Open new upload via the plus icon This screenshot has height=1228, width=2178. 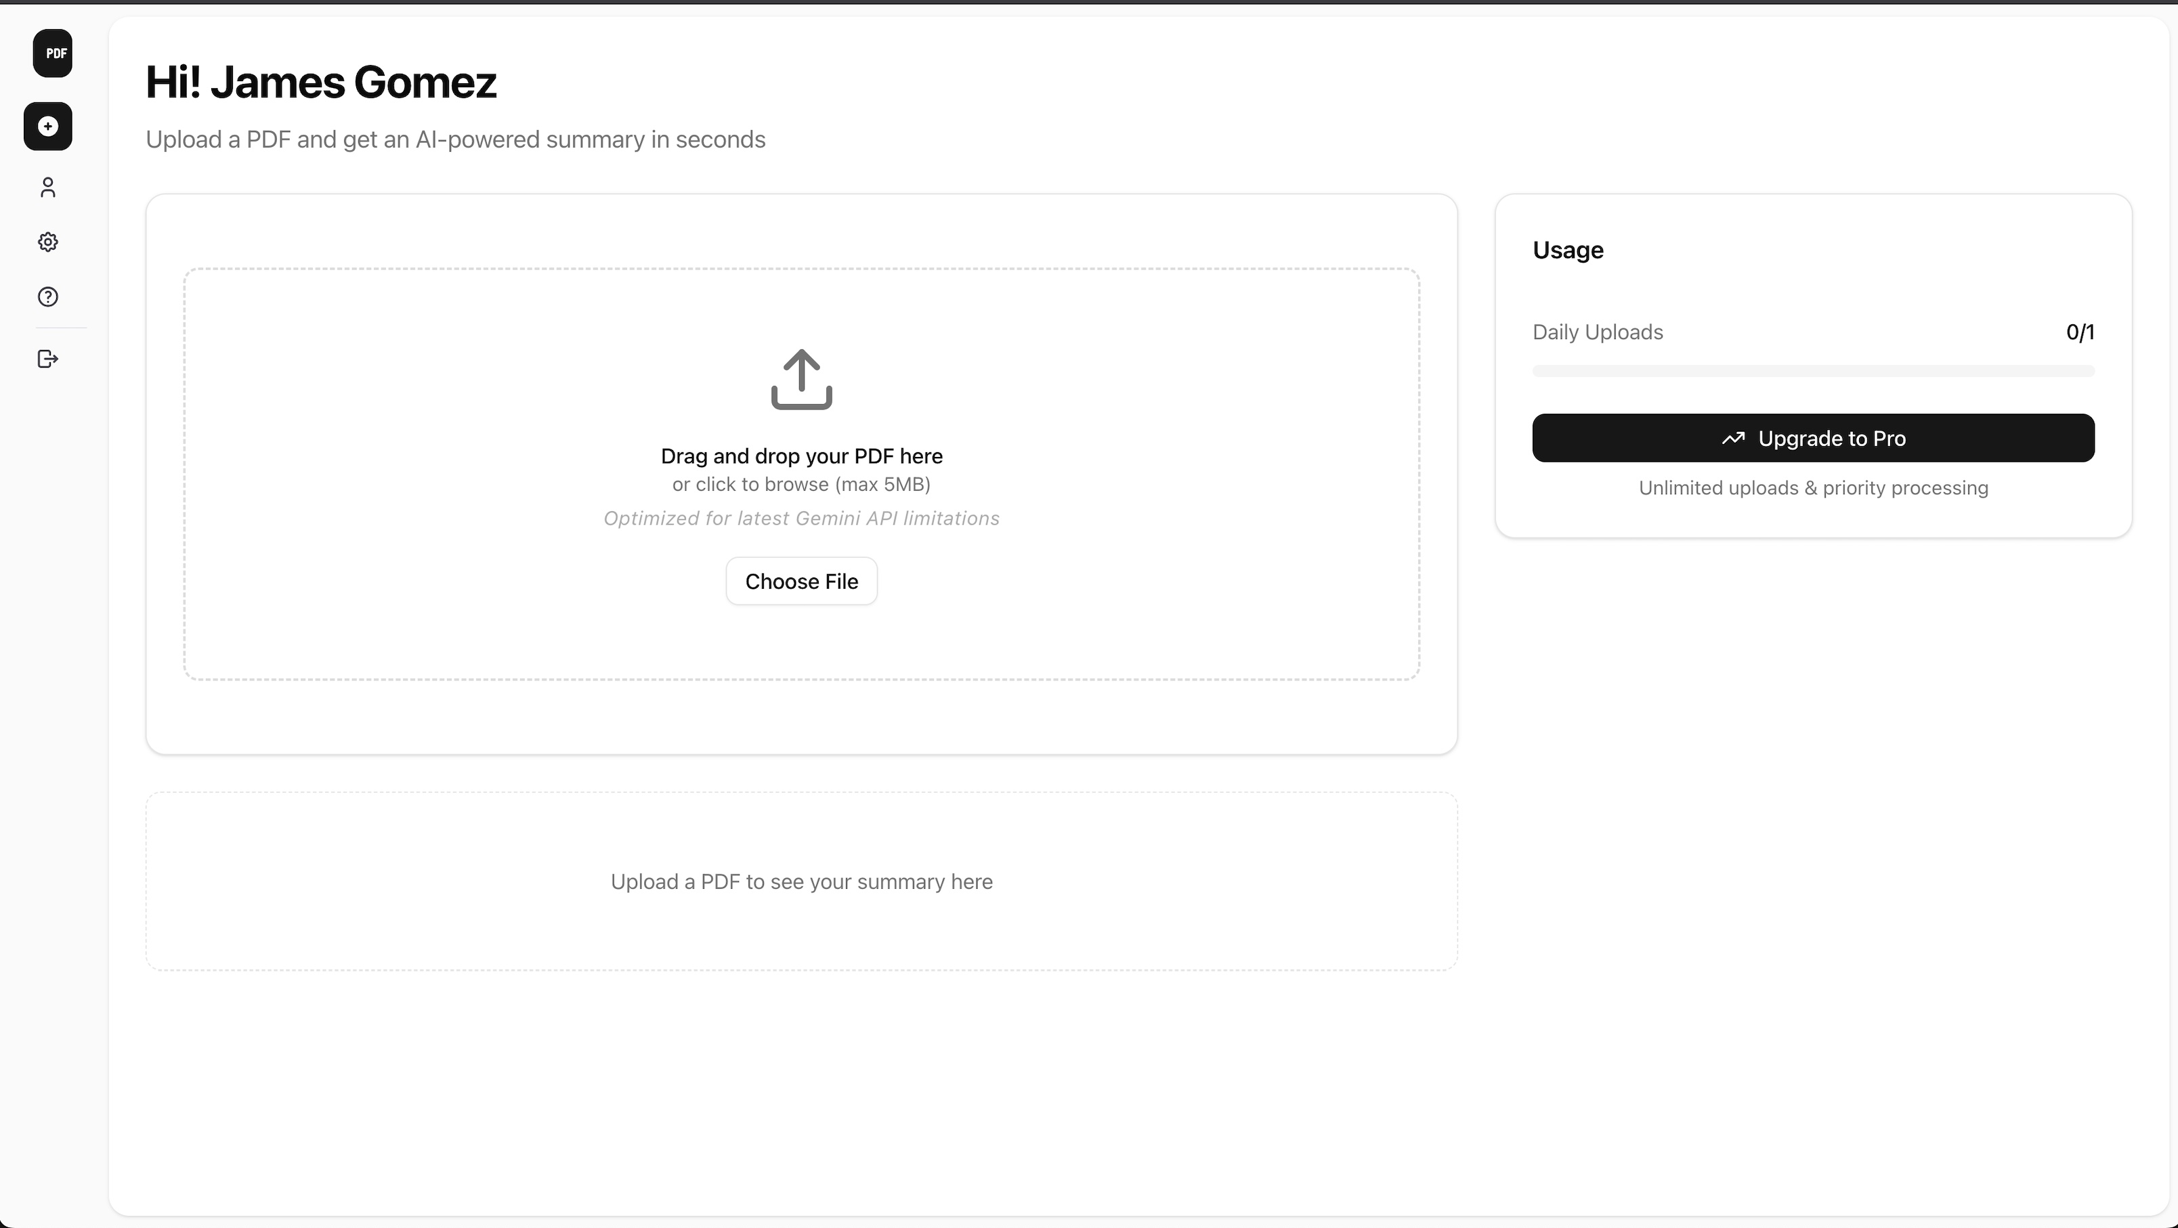click(x=48, y=127)
